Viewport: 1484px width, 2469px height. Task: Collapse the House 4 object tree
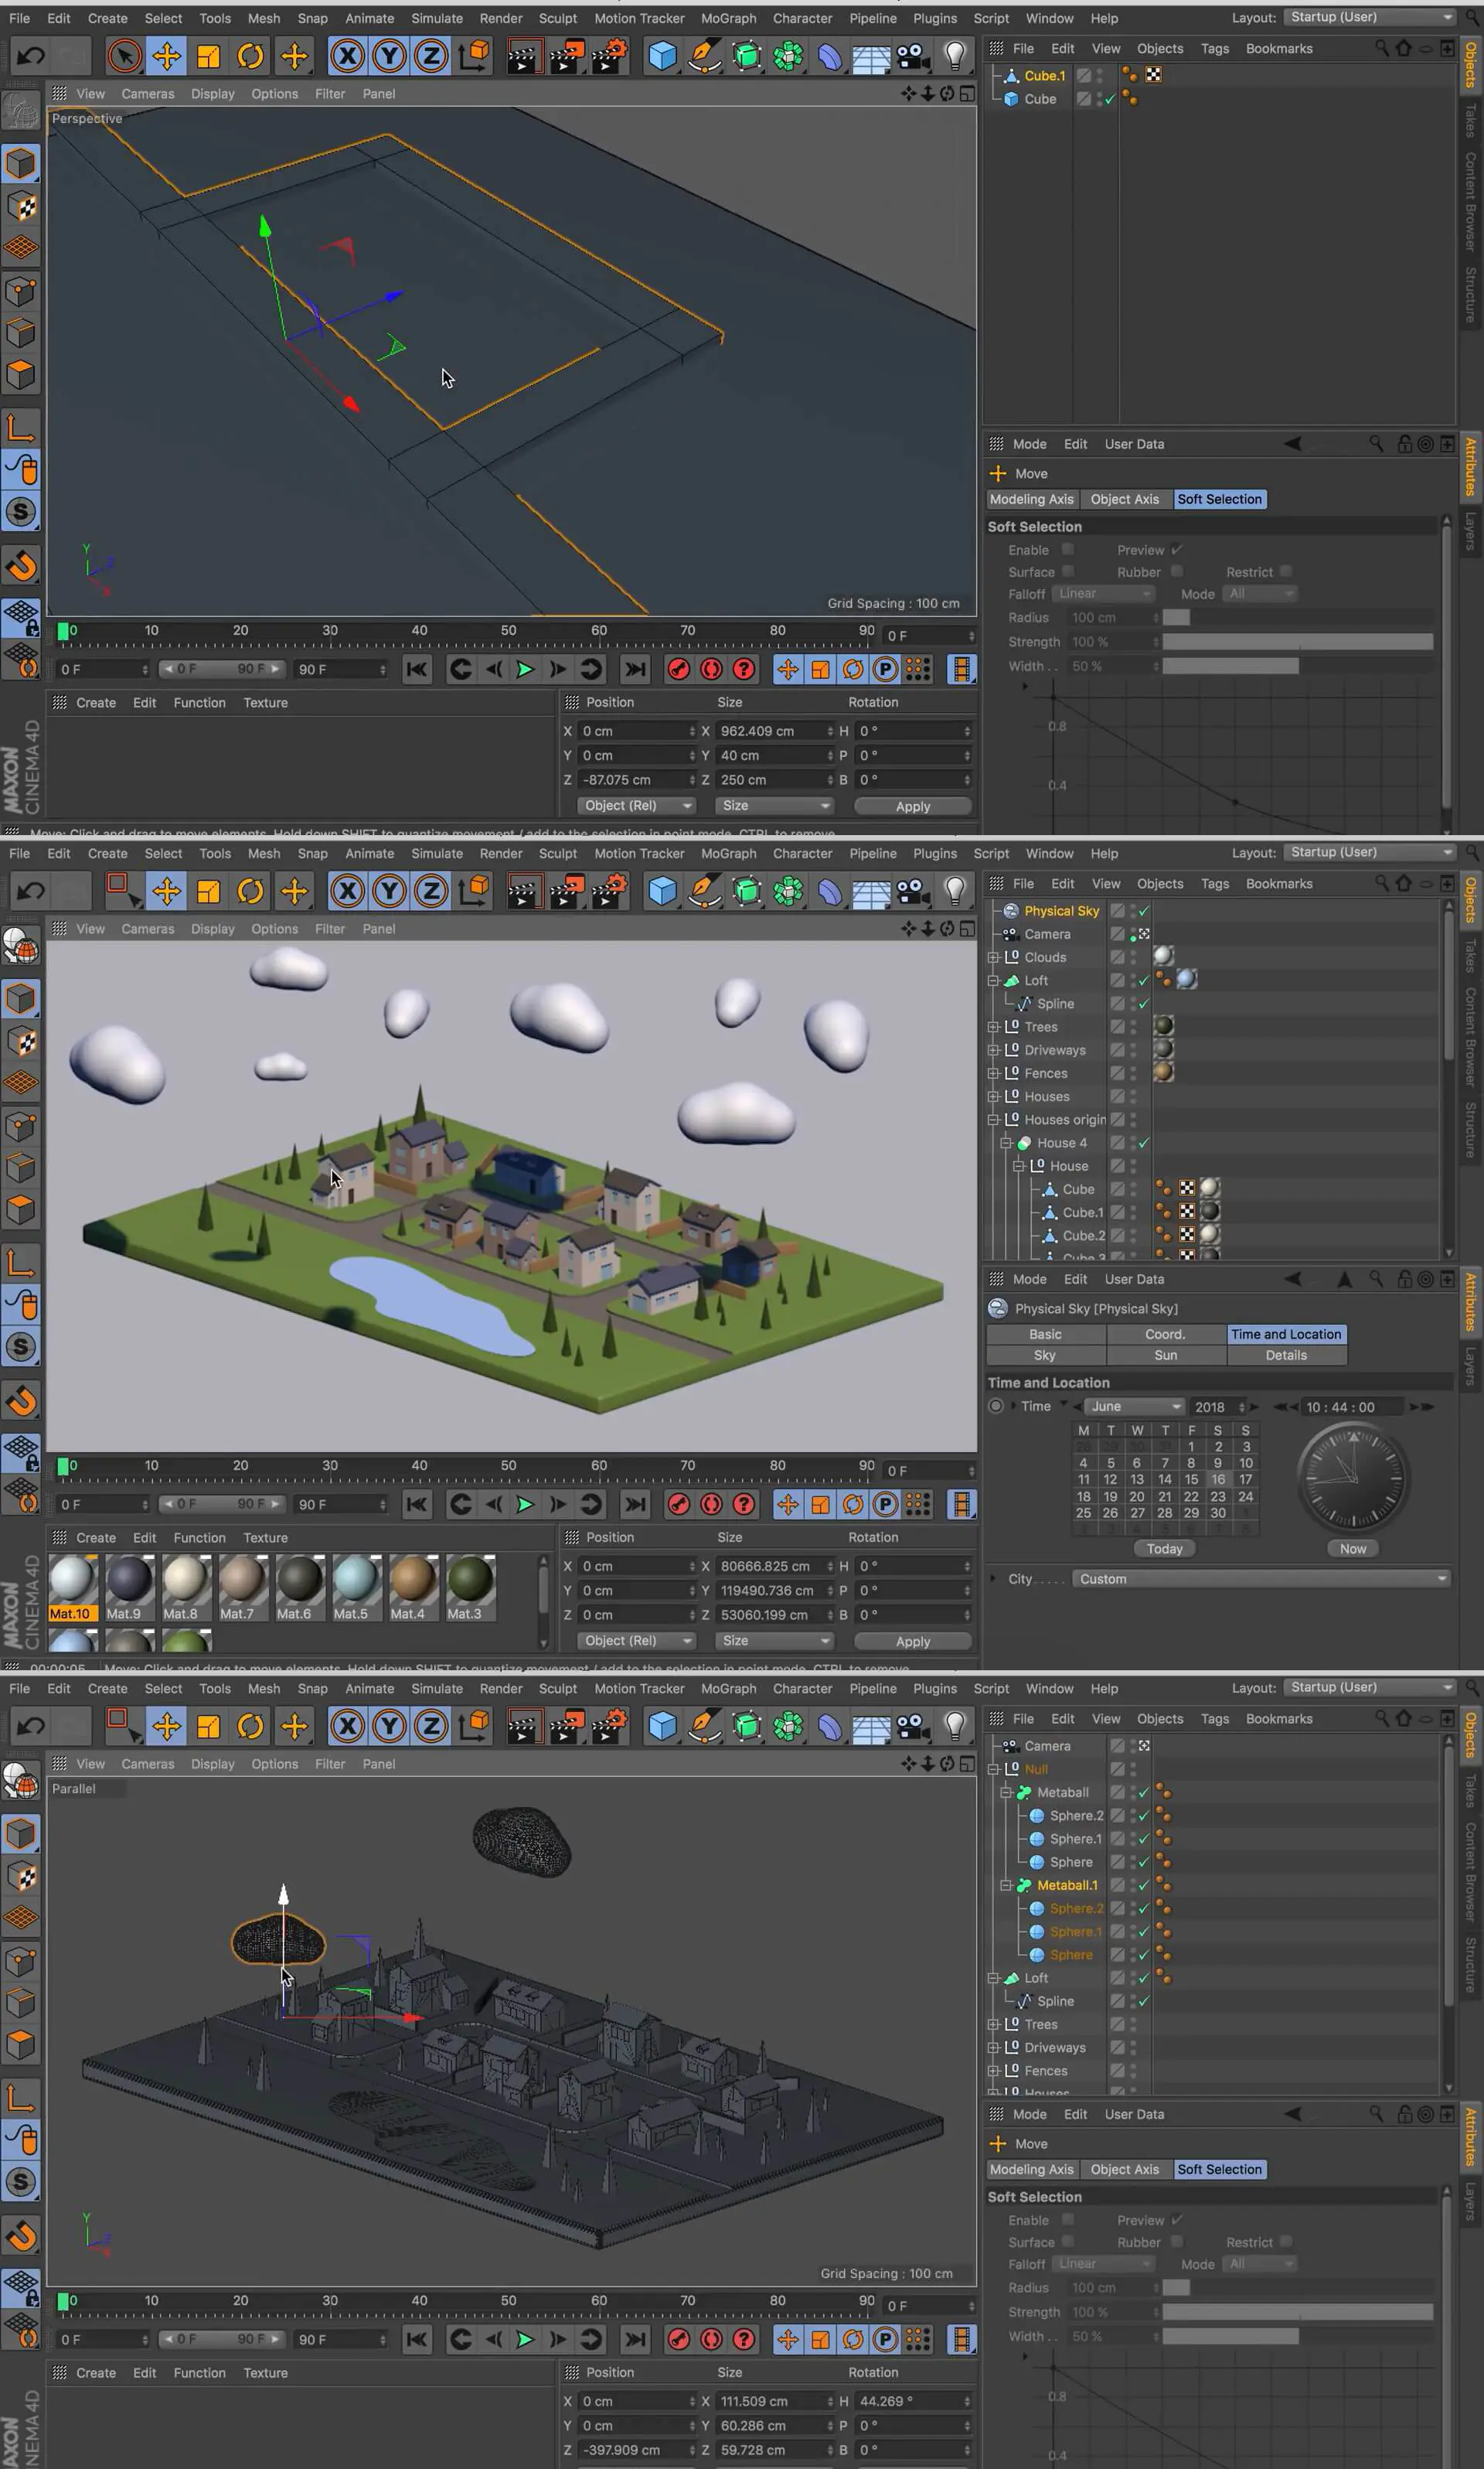coord(1007,1144)
